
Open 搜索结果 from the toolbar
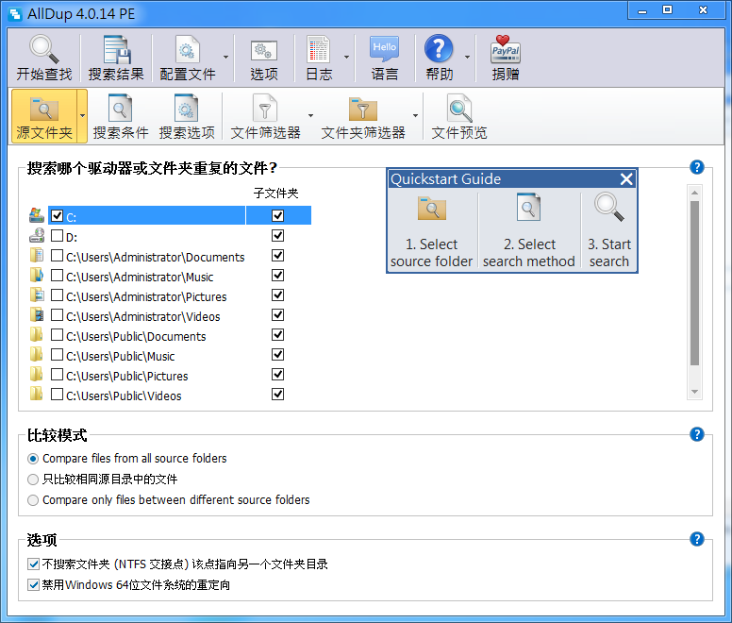[116, 58]
